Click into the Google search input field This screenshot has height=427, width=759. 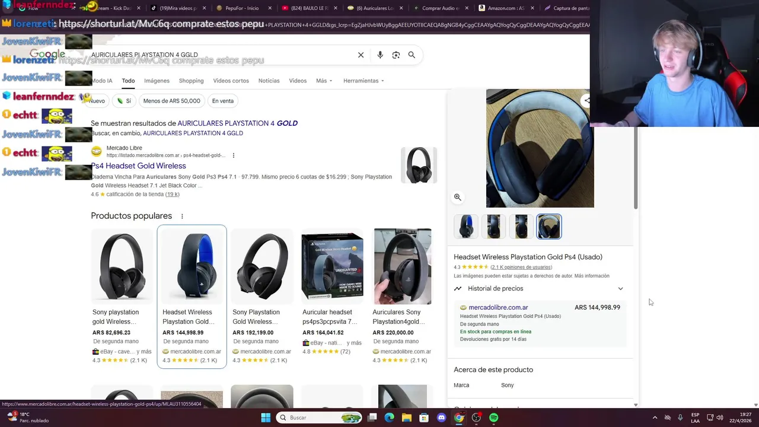tap(219, 55)
